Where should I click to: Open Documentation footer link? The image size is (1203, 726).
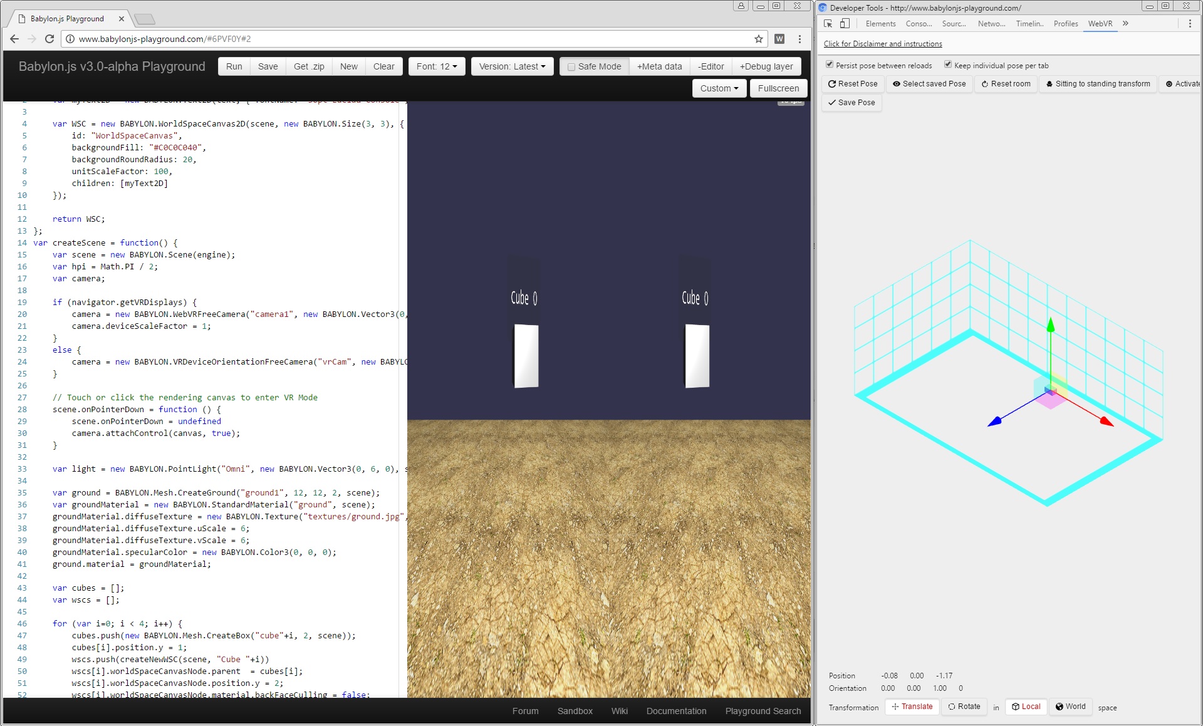(x=676, y=711)
